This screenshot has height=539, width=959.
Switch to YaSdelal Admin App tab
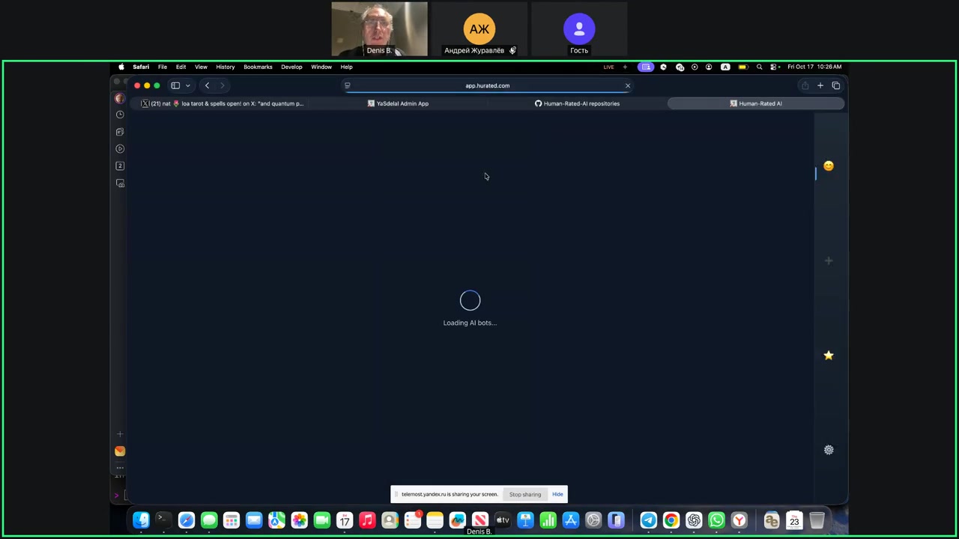398,103
